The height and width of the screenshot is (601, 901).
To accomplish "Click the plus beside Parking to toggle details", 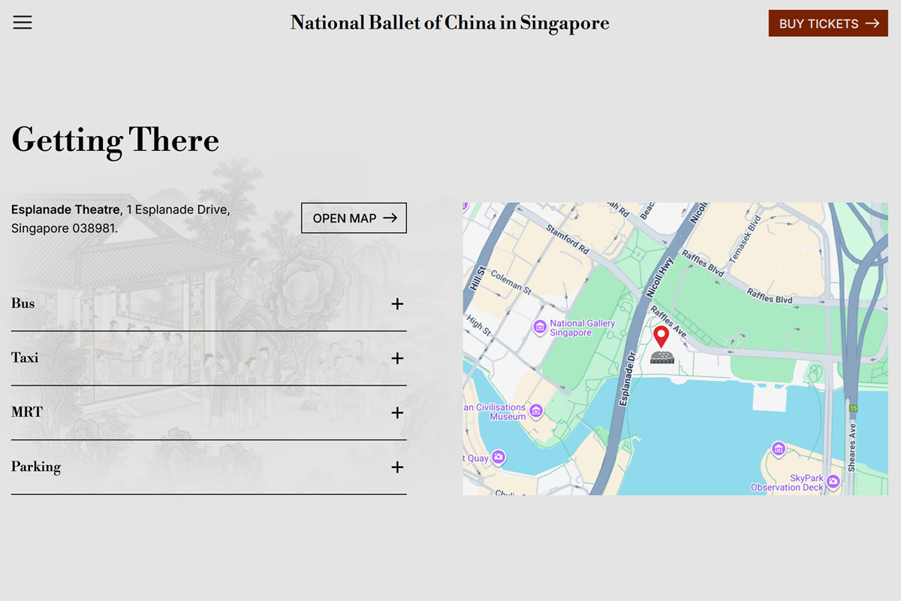I will tap(397, 467).
